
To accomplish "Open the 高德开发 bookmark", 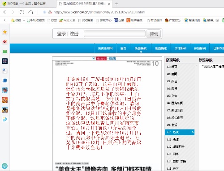I will coord(211,20).
